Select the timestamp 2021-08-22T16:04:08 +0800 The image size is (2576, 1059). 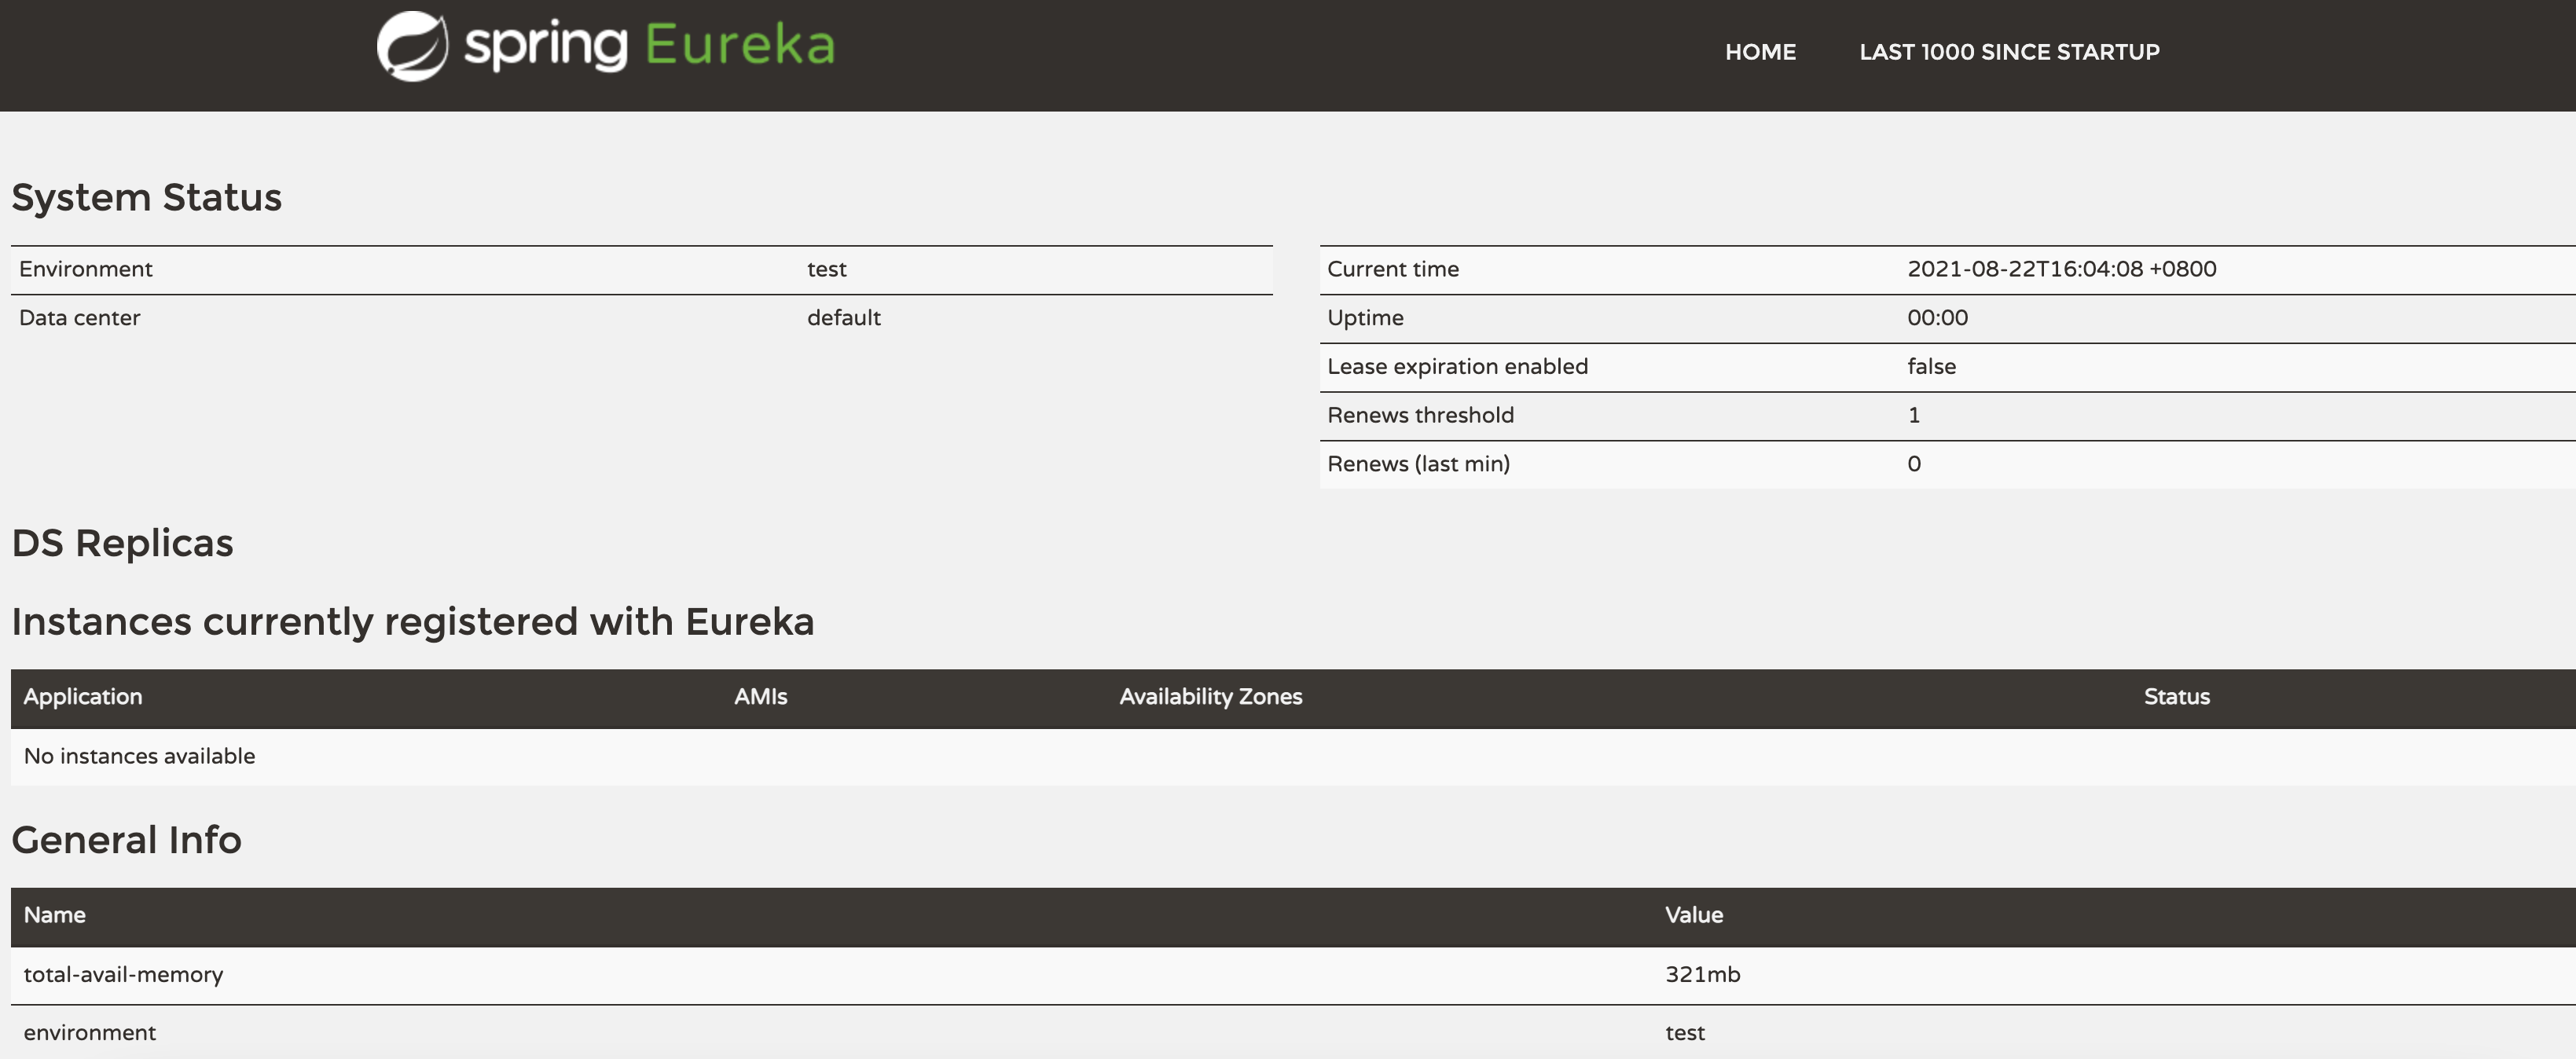tap(2062, 269)
